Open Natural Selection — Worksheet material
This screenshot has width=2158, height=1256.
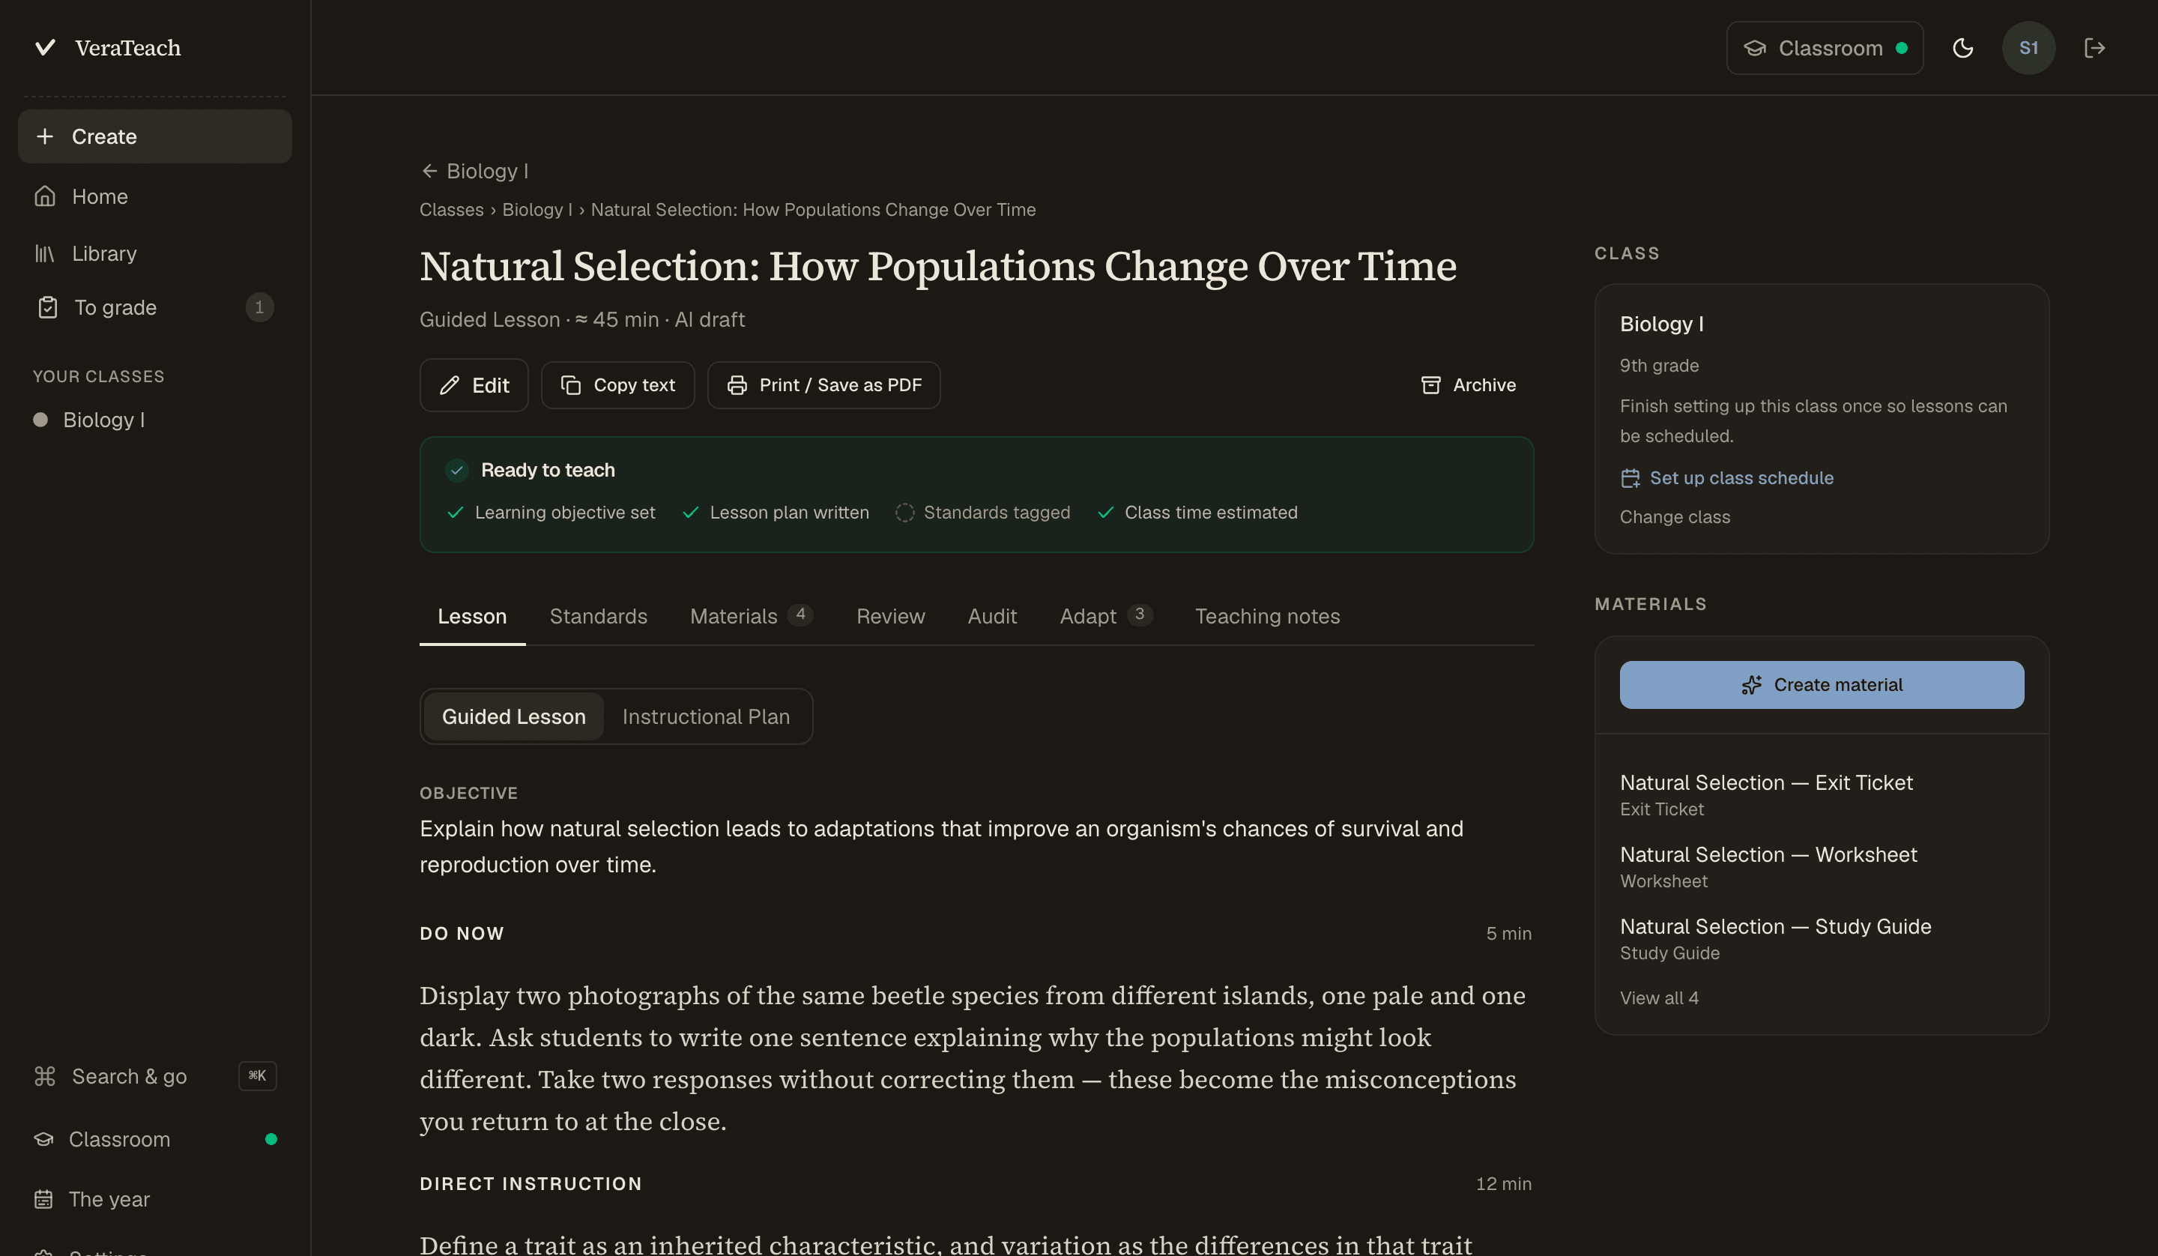pos(1822,866)
